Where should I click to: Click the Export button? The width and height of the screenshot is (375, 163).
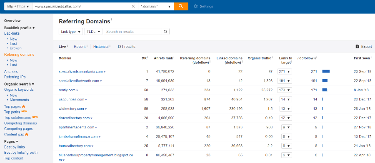click(364, 47)
